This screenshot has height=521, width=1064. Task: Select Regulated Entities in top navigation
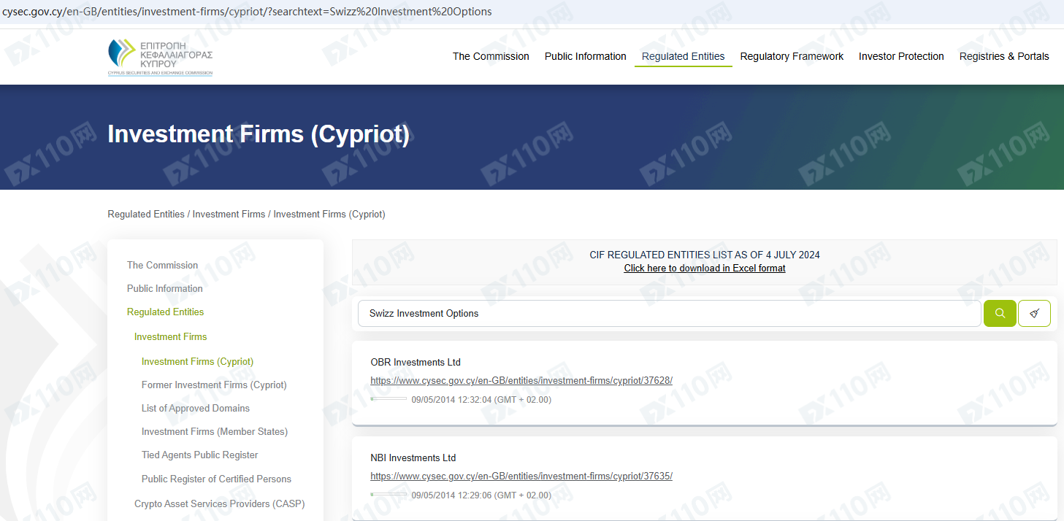683,56
